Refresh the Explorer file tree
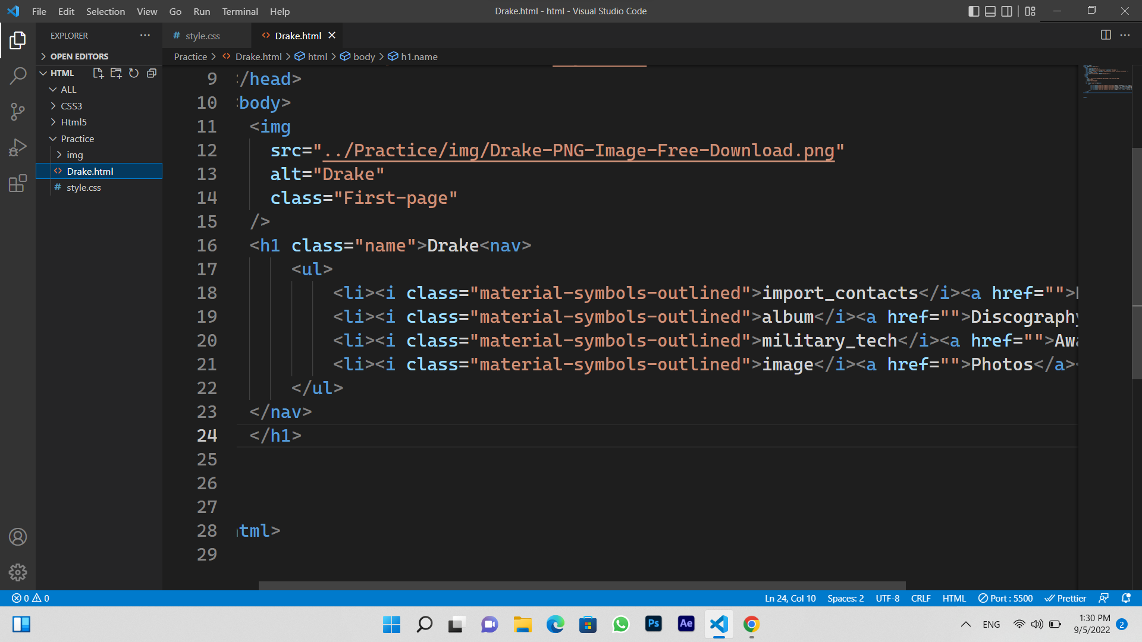 pos(134,73)
